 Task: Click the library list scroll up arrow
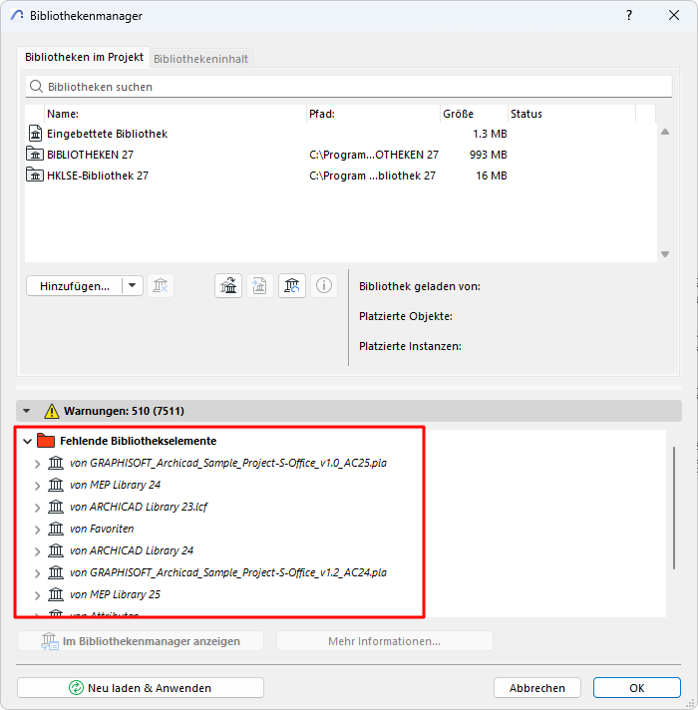tap(665, 132)
